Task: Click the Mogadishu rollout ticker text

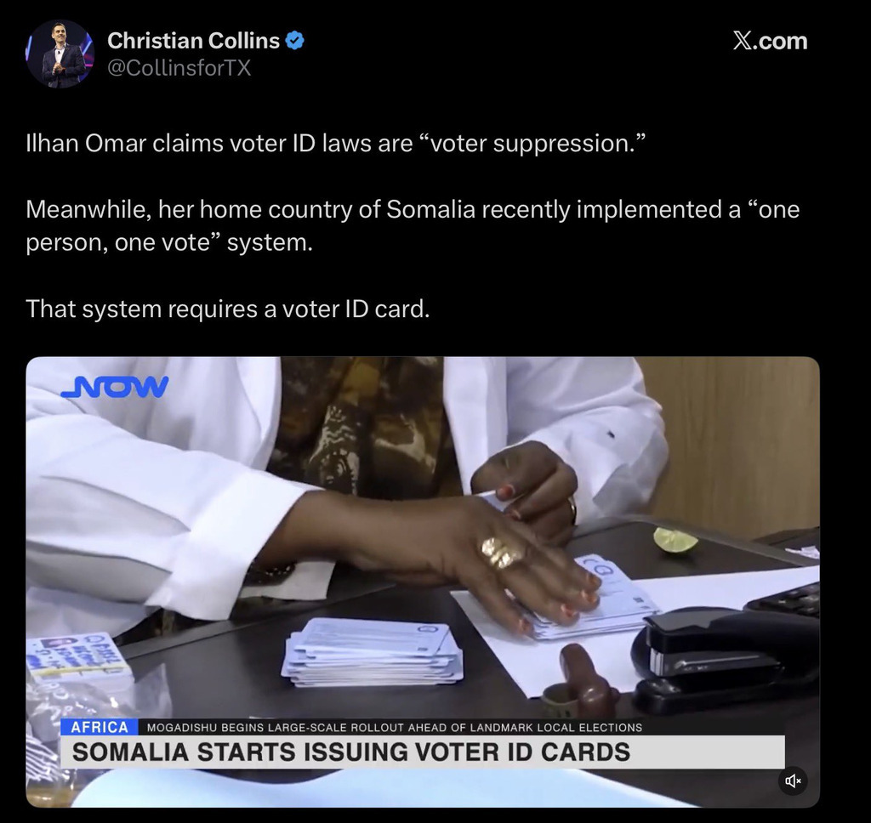Action: coord(395,727)
